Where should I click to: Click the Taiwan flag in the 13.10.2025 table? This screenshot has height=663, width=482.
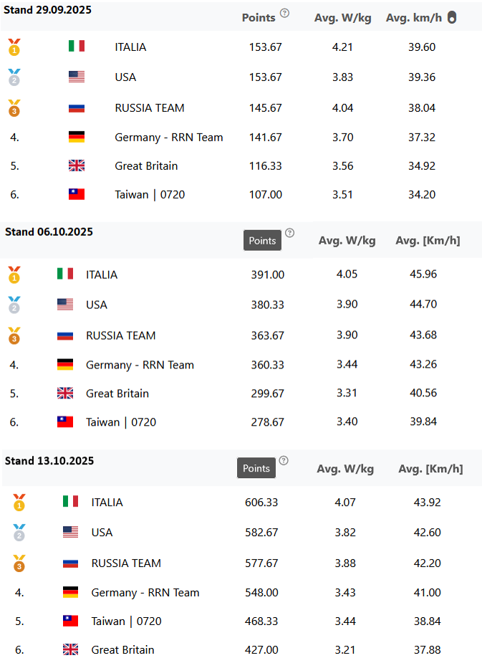pyautogui.click(x=70, y=621)
